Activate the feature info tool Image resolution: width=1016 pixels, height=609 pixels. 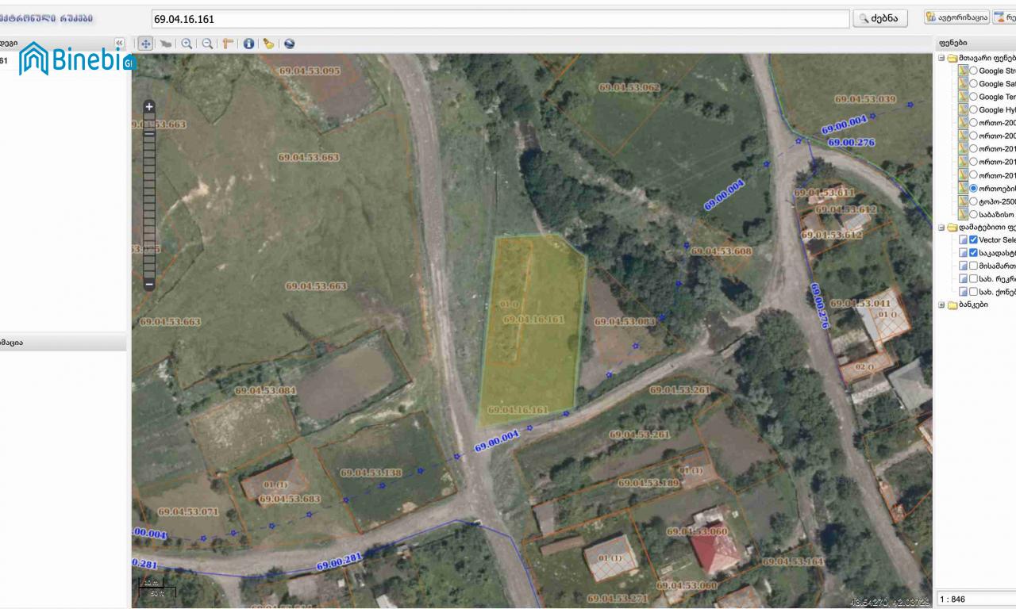(x=248, y=44)
